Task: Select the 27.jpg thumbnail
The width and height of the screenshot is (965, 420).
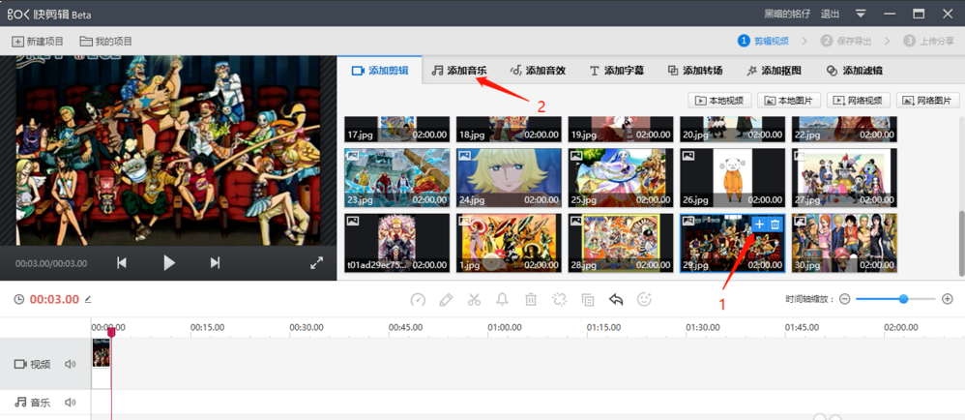Action: pyautogui.click(x=844, y=177)
